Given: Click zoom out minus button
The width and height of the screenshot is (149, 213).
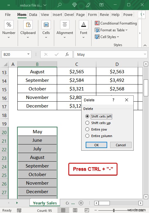Looking at the screenshot, I should [x=96, y=210].
